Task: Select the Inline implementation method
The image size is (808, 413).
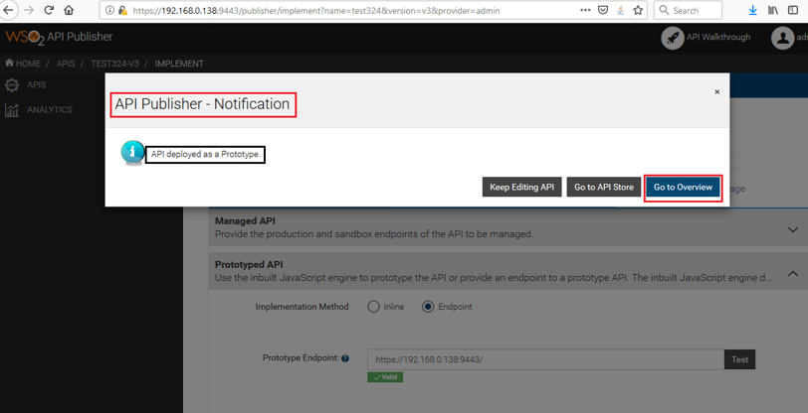Action: [x=373, y=307]
